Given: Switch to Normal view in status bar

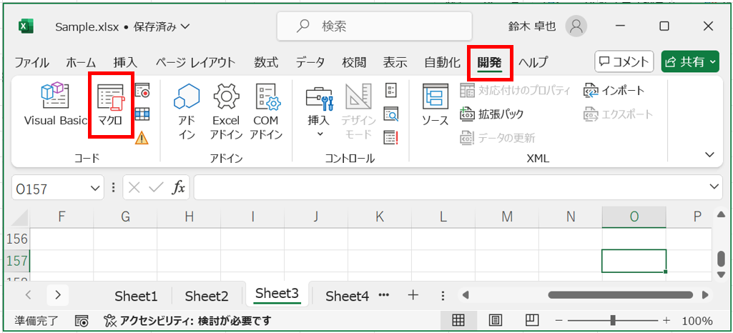Looking at the screenshot, I should point(458,320).
